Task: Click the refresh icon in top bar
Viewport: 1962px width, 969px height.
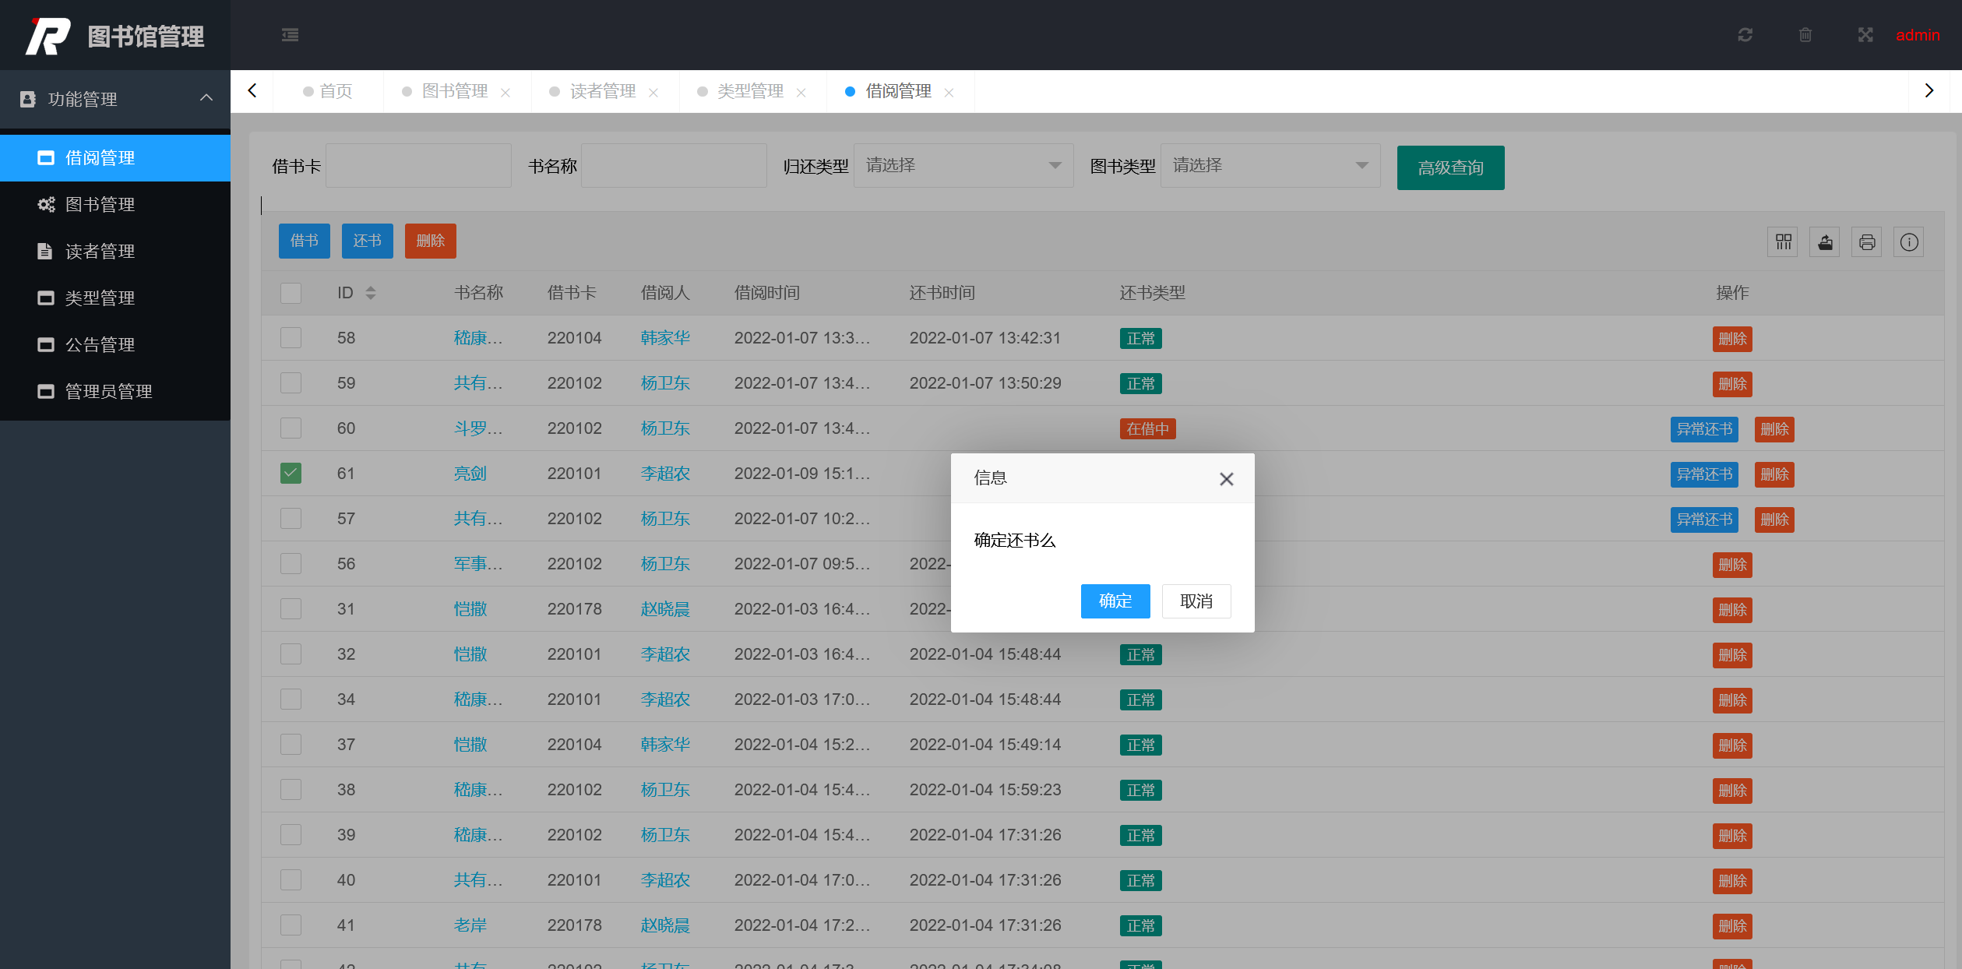Action: point(1745,35)
